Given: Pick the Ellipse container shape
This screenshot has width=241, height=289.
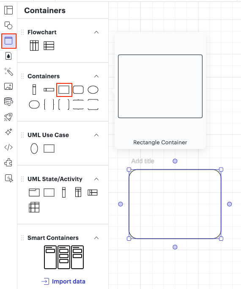Looking at the screenshot, I should 93,90.
